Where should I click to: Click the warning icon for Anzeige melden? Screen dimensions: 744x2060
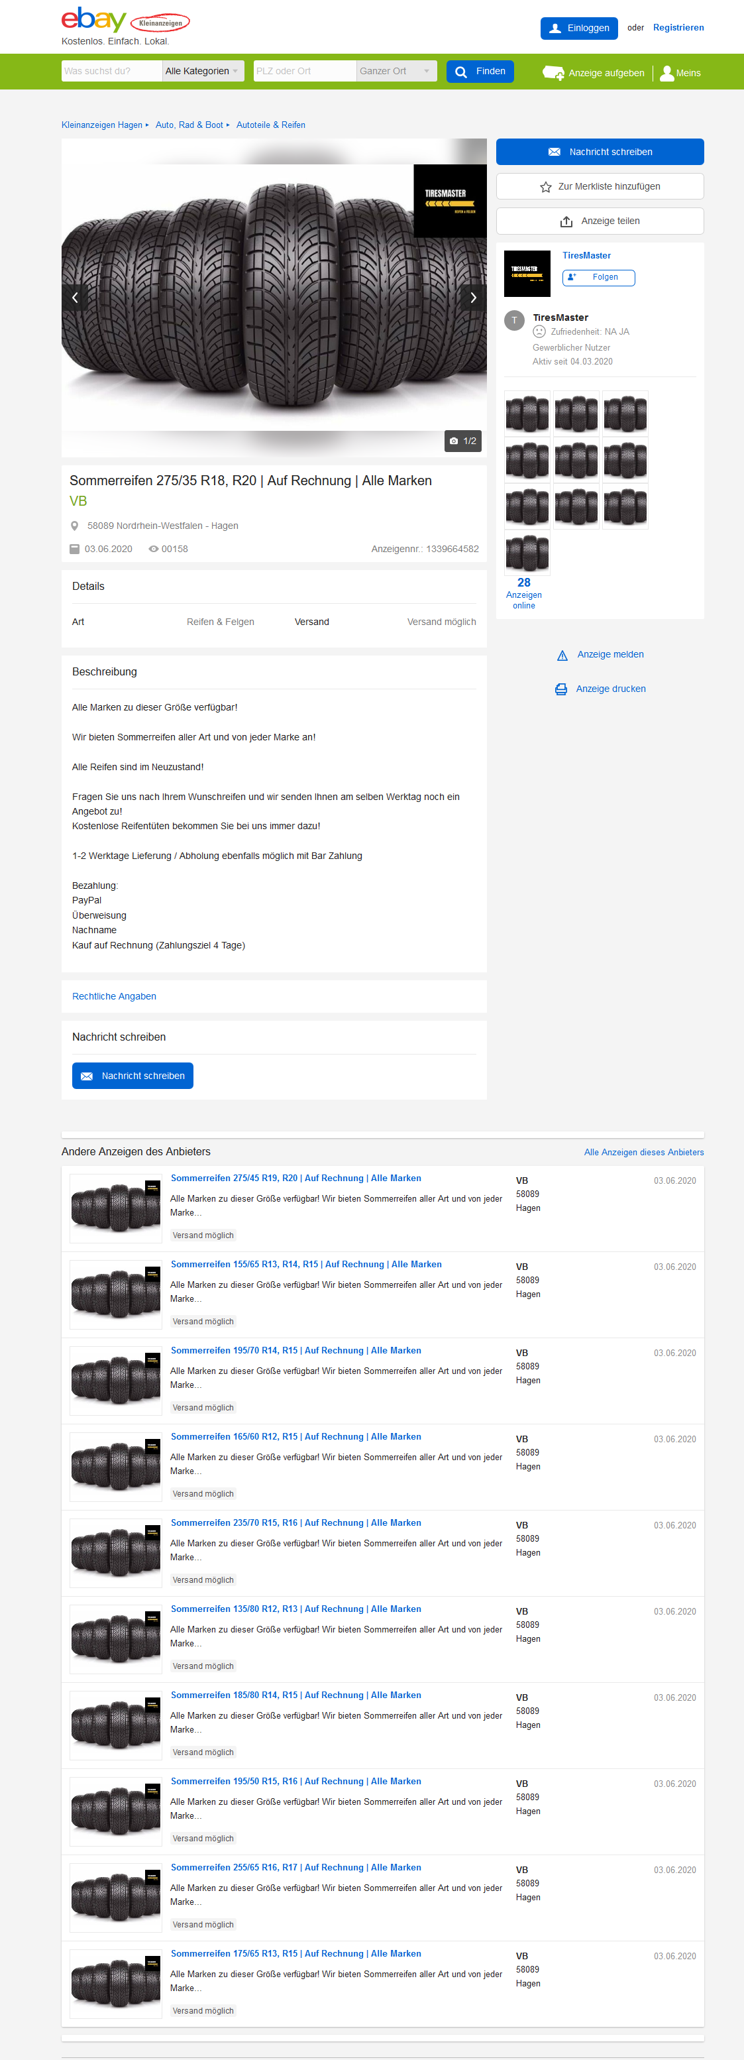562,655
